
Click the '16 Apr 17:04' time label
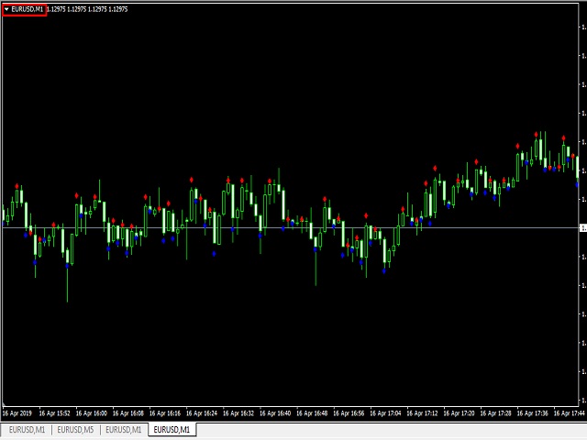[385, 413]
